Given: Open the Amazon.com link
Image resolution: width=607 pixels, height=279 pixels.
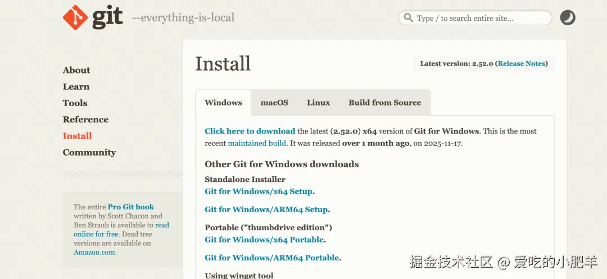Looking at the screenshot, I should click(x=94, y=253).
